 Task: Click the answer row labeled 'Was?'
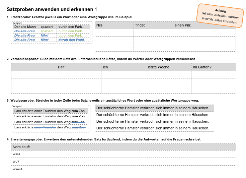(124, 154)
